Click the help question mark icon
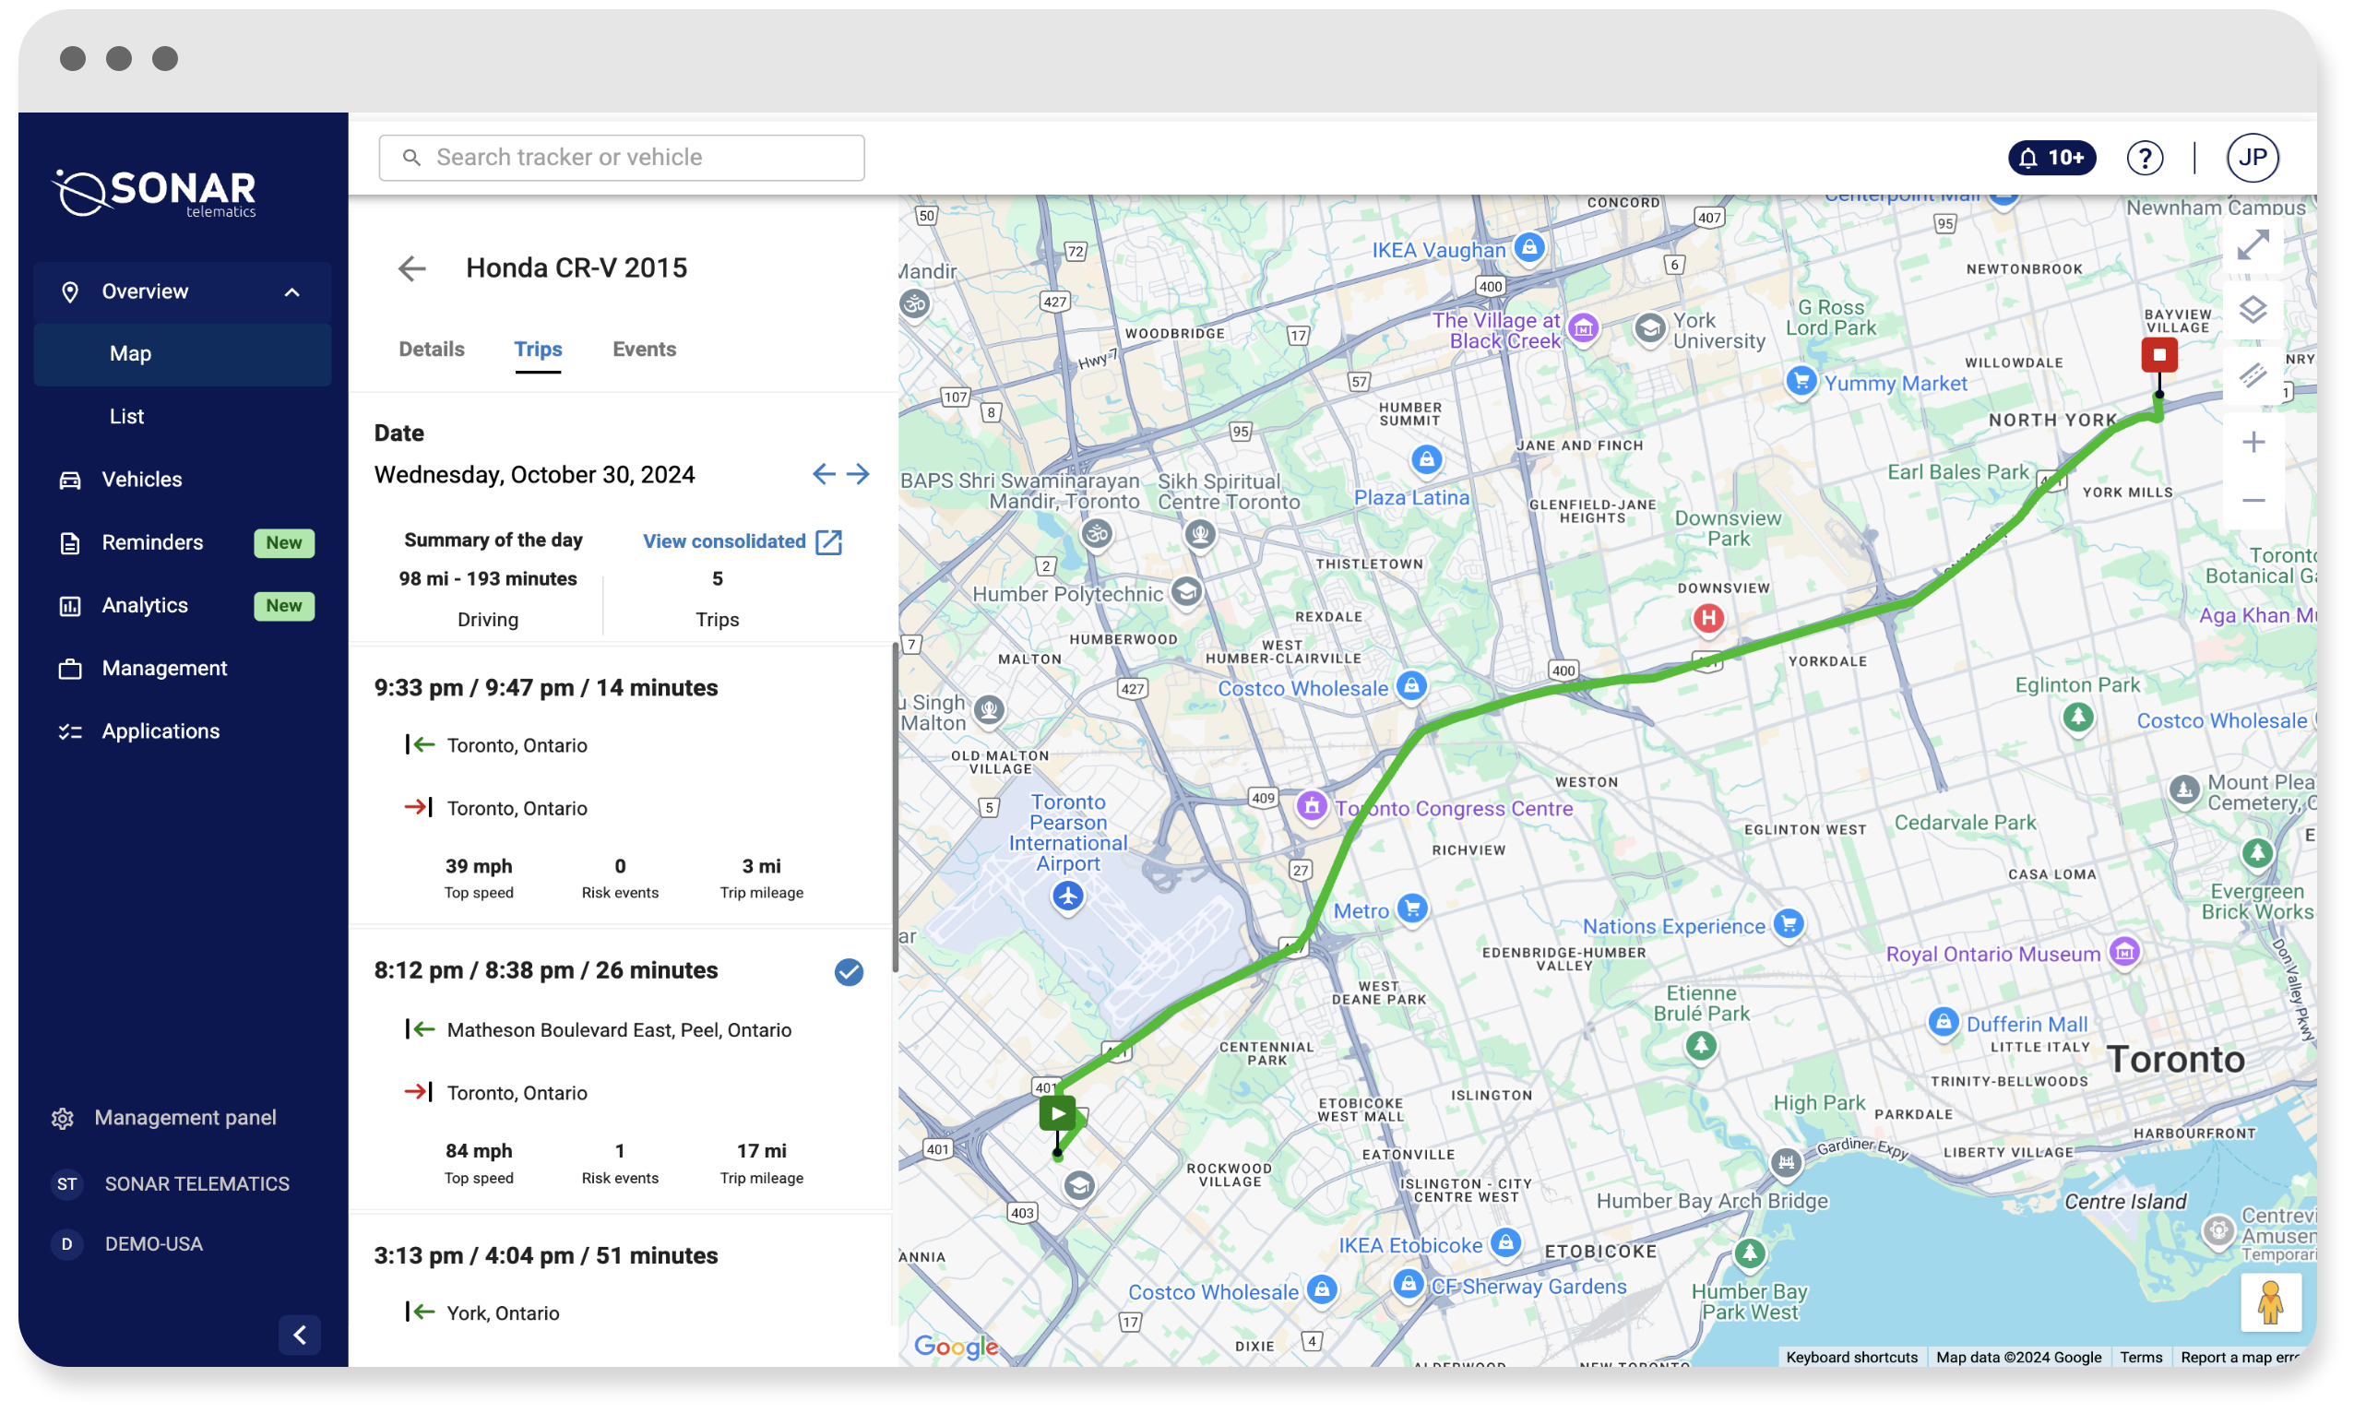2354x1413 pixels. 2145,157
